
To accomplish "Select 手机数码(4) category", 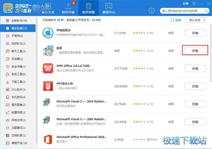I will (x=18, y=97).
